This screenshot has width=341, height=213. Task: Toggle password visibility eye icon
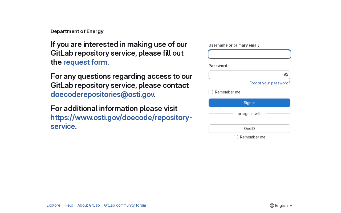tap(286, 75)
